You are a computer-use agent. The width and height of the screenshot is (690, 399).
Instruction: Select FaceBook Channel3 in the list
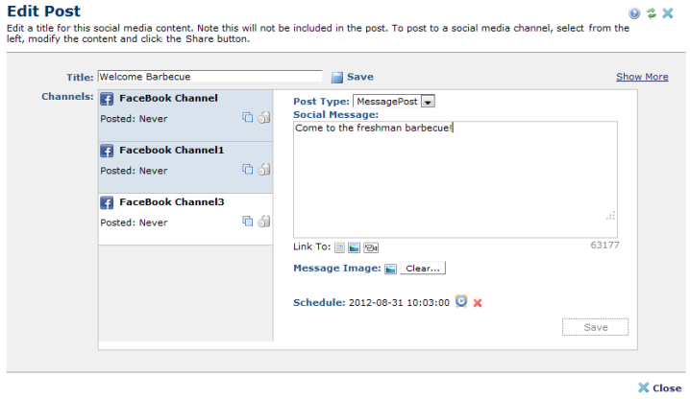tap(171, 202)
